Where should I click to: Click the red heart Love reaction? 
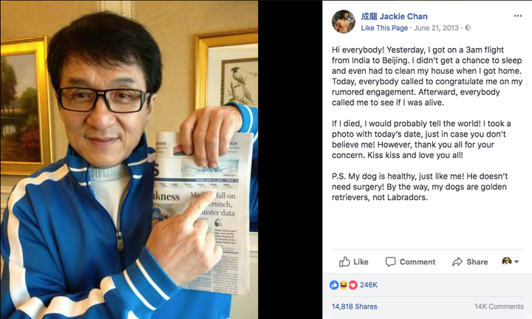click(353, 285)
